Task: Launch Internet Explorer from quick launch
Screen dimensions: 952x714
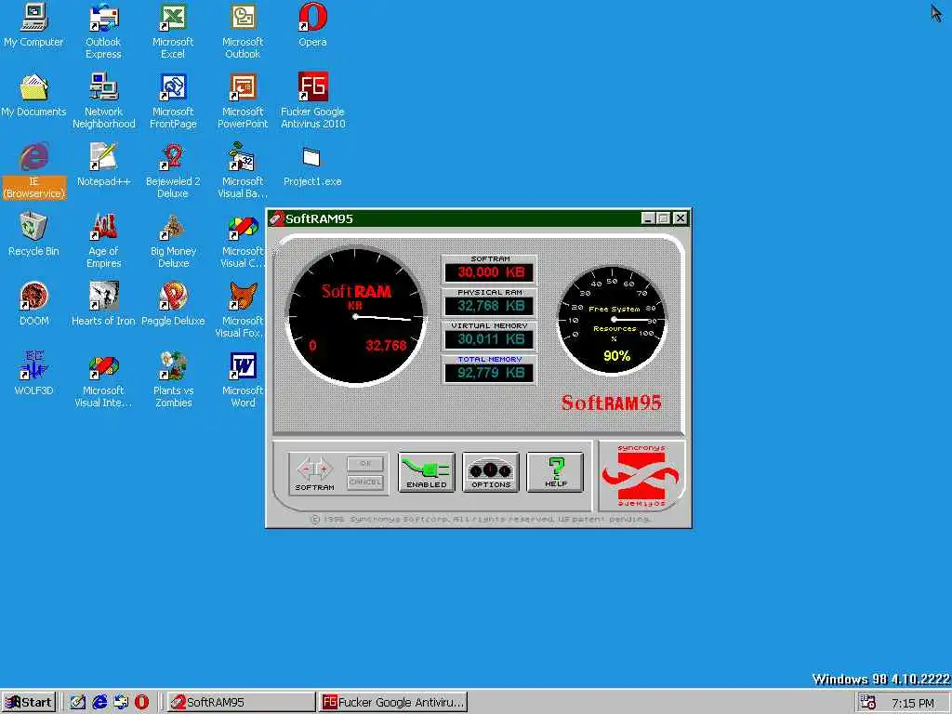Action: point(99,703)
